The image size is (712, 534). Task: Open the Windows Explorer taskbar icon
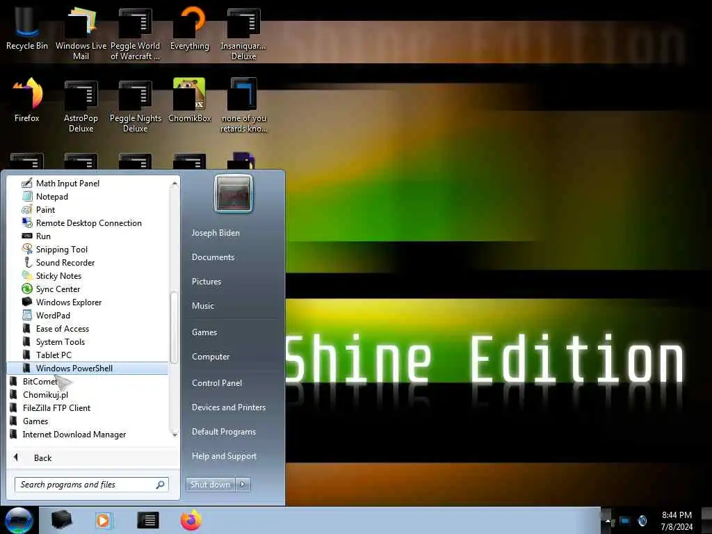[62, 520]
